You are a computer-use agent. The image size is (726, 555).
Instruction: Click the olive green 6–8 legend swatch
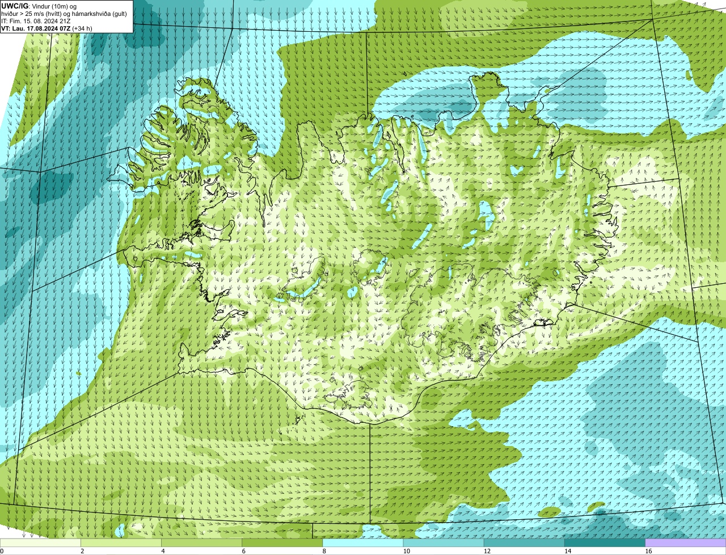point(282,543)
